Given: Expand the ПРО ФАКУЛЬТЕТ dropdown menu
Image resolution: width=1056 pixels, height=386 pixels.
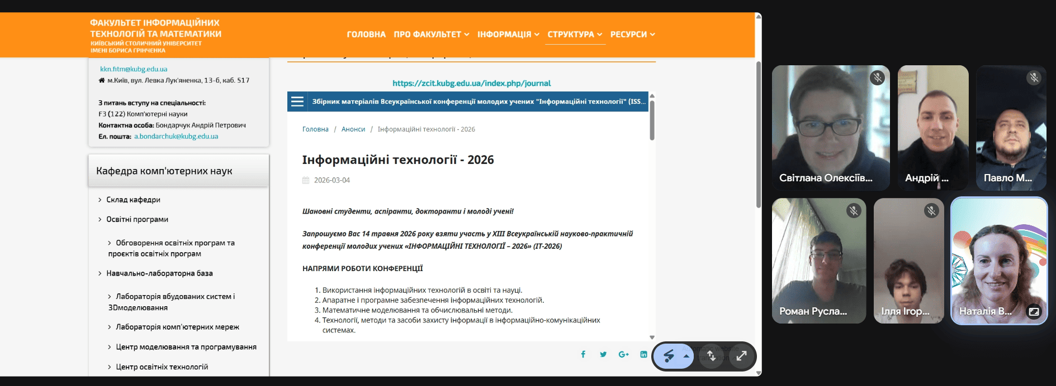Looking at the screenshot, I should coord(431,35).
